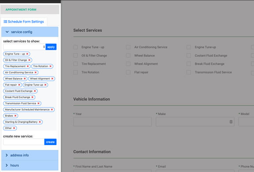The image size is (254, 172).
Task: Check the Tire Replacement checkbox
Action: coord(76,64)
